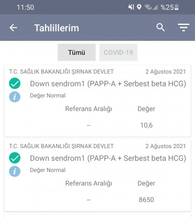Image resolution: width=195 pixels, height=217 pixels.
Task: Open first Down sendrom1 test title
Action: (108, 84)
